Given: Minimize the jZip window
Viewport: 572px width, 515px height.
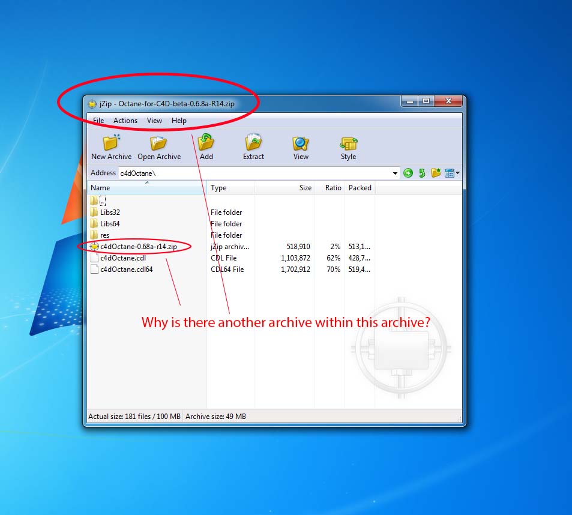Looking at the screenshot, I should pyautogui.click(x=410, y=101).
